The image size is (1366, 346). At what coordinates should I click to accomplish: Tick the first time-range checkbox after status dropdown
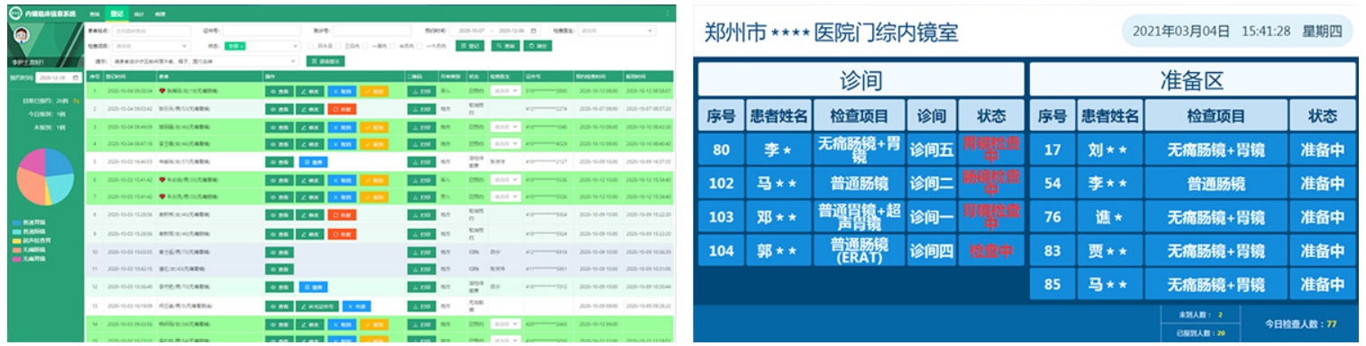click(x=311, y=46)
